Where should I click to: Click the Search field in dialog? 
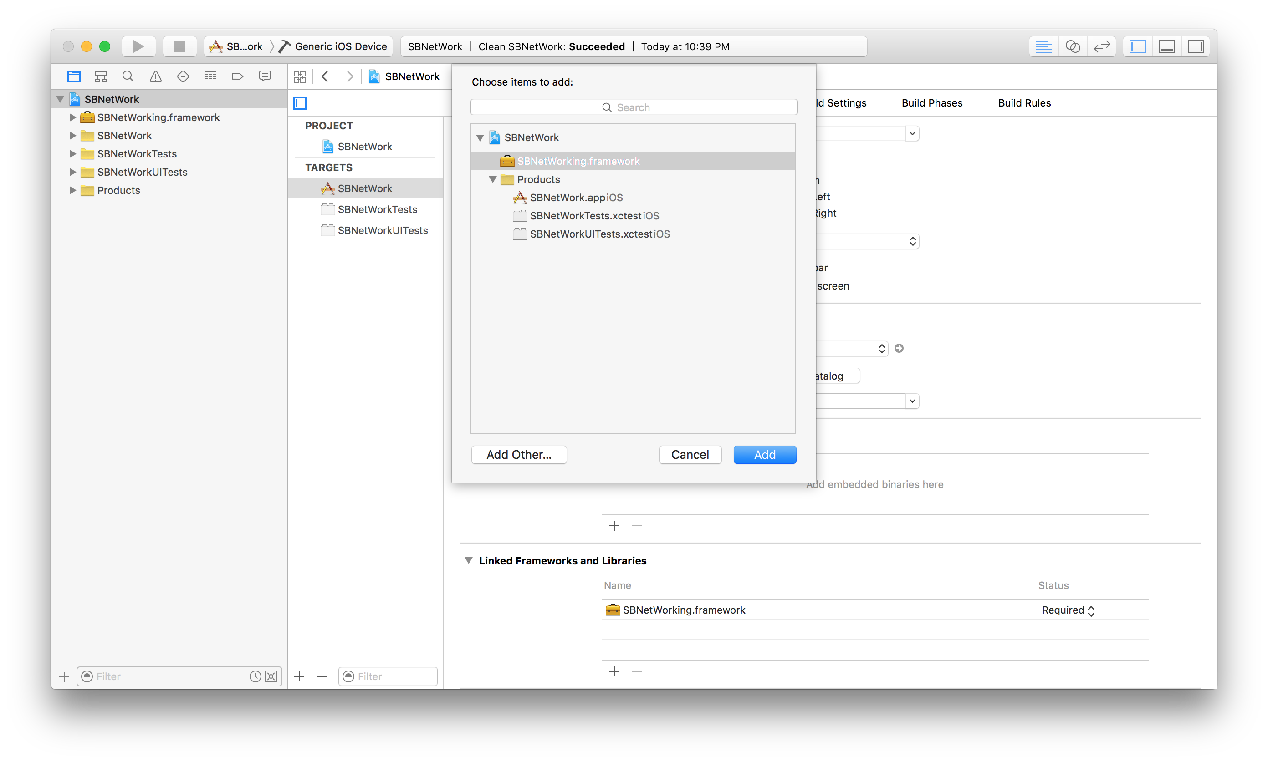point(634,107)
